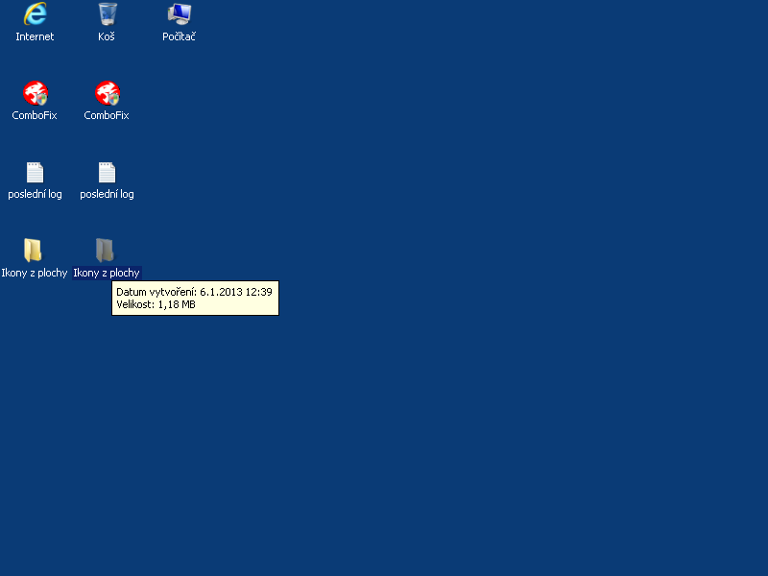This screenshot has width=768, height=576.
Task: Click the ComboFix label under the second ComboFix icon
Action: point(107,115)
